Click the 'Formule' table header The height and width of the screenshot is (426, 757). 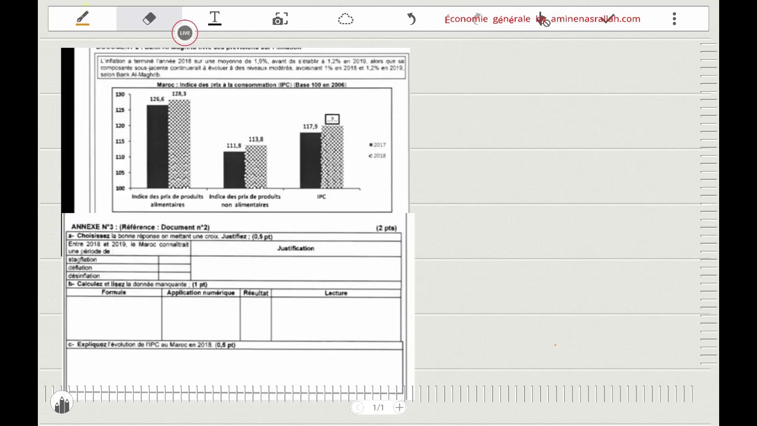click(114, 293)
